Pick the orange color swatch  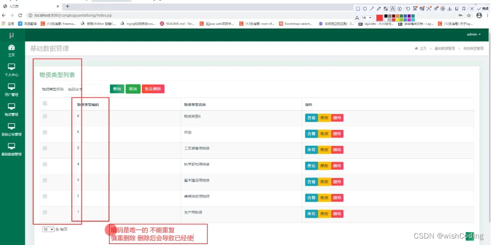tap(398, 16)
